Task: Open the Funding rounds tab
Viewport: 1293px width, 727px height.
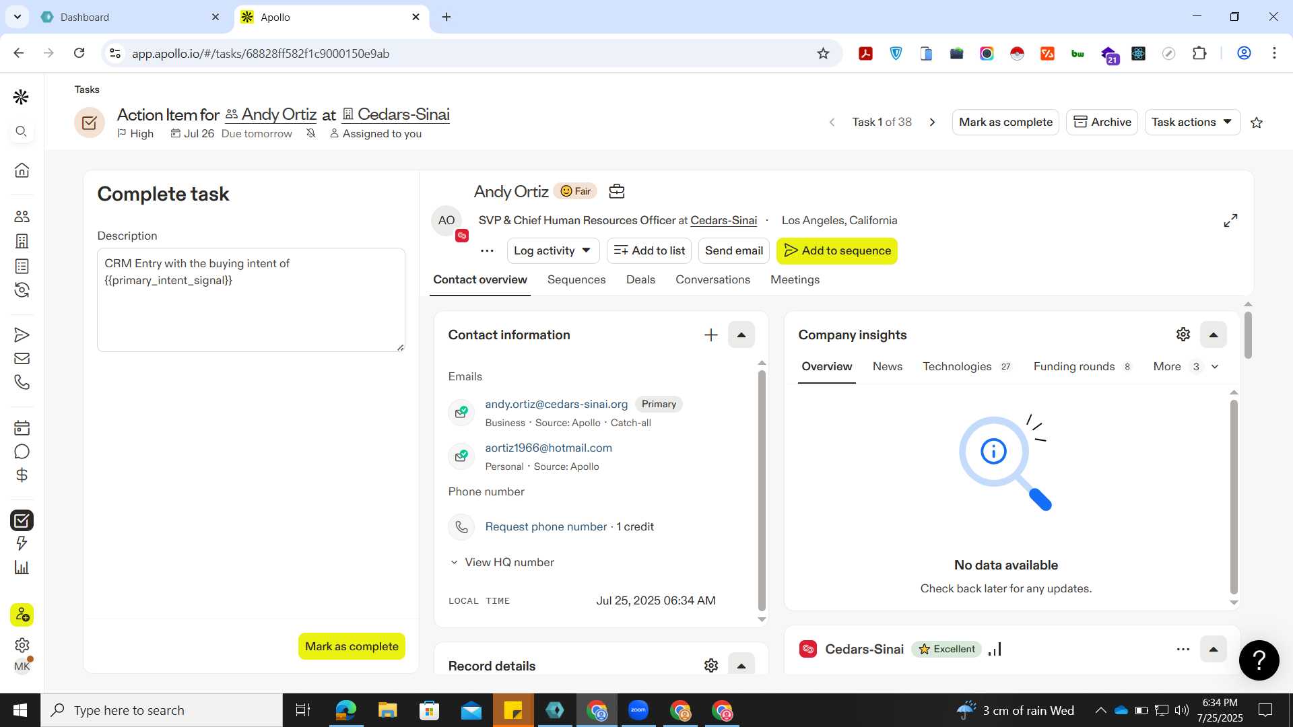Action: 1082,367
